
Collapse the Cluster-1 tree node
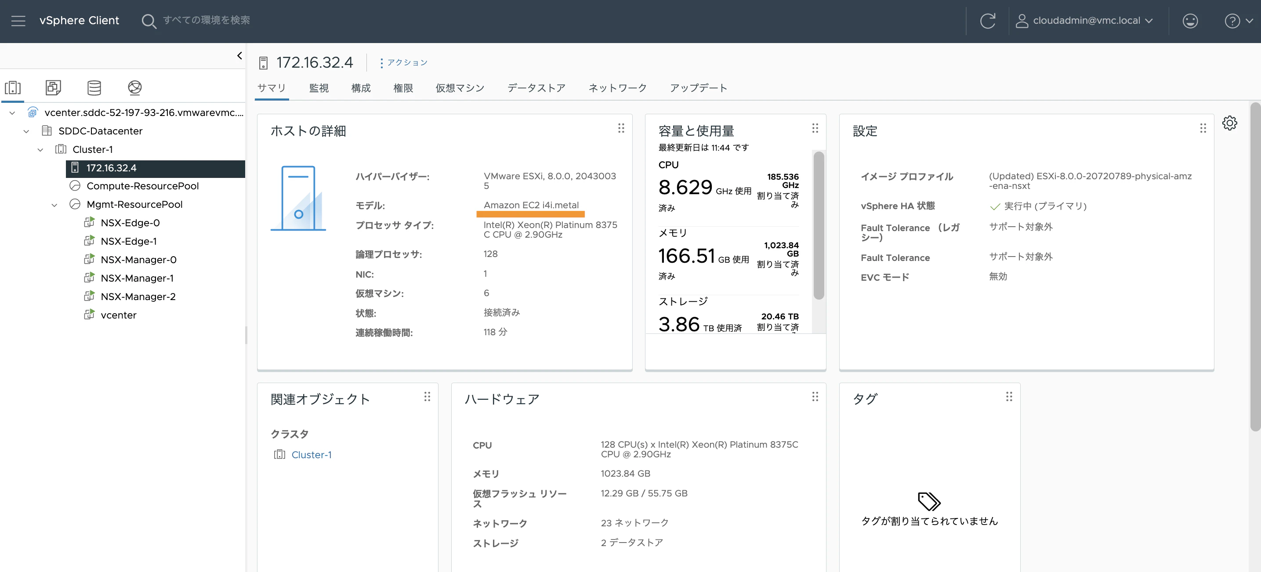[40, 150]
